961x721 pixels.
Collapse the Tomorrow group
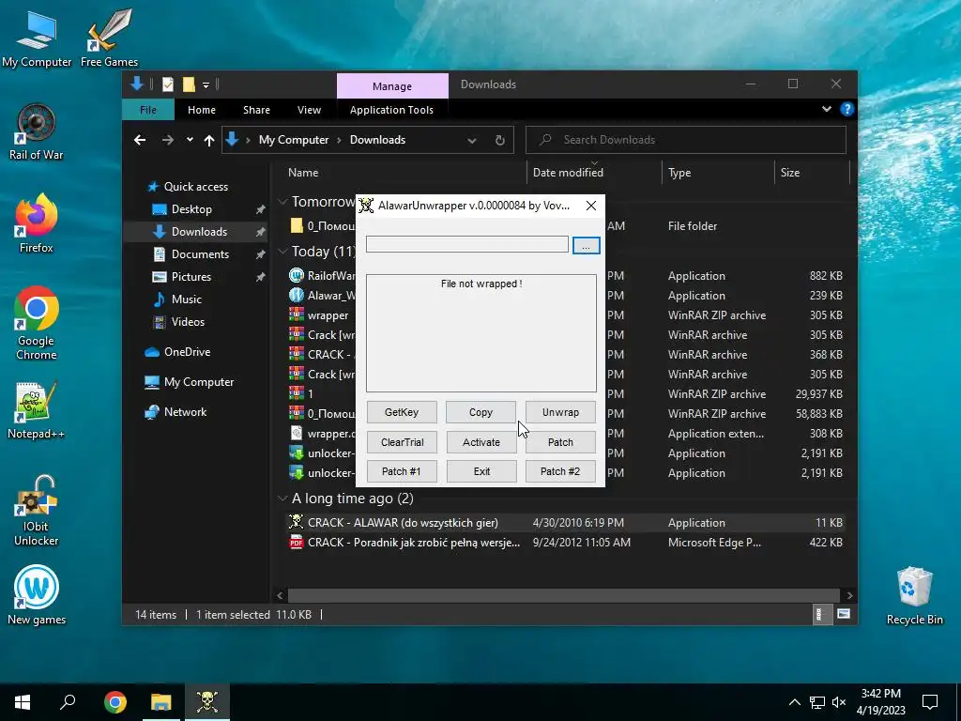click(282, 201)
